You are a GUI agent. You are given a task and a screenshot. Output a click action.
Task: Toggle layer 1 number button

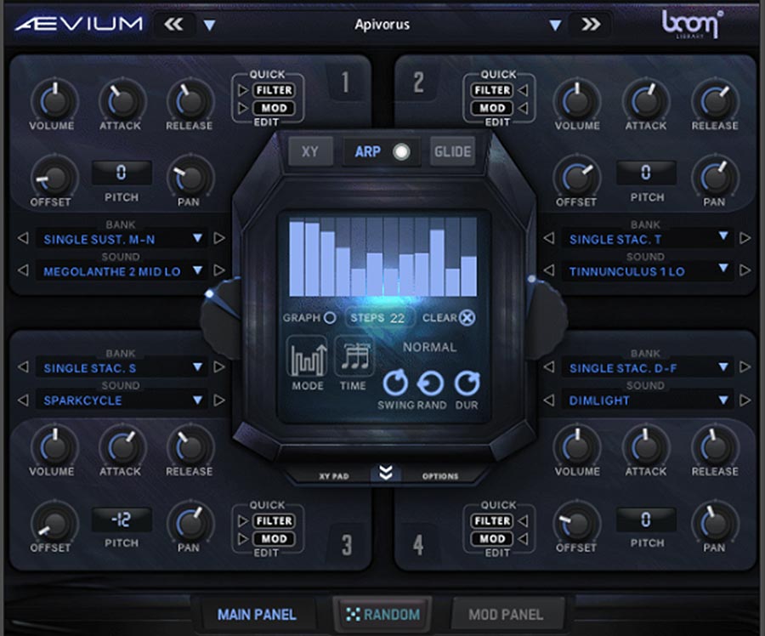tap(345, 82)
